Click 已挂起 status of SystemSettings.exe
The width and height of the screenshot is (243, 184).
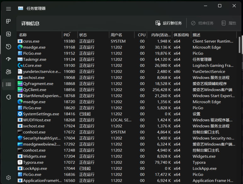click(85, 114)
